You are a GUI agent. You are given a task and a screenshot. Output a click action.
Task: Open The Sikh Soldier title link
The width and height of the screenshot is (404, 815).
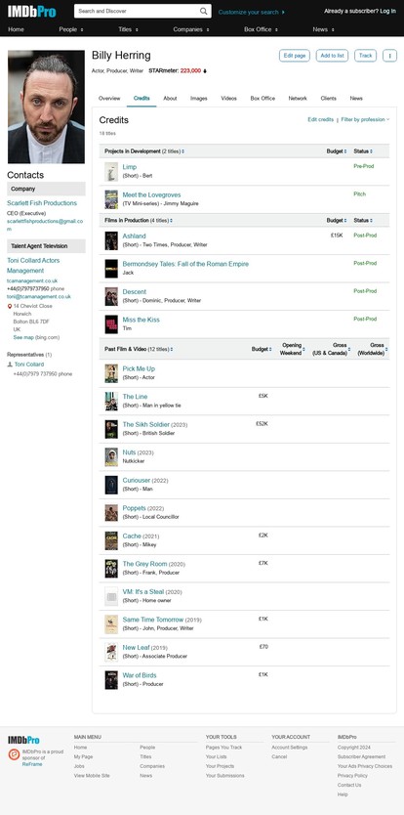146,425
